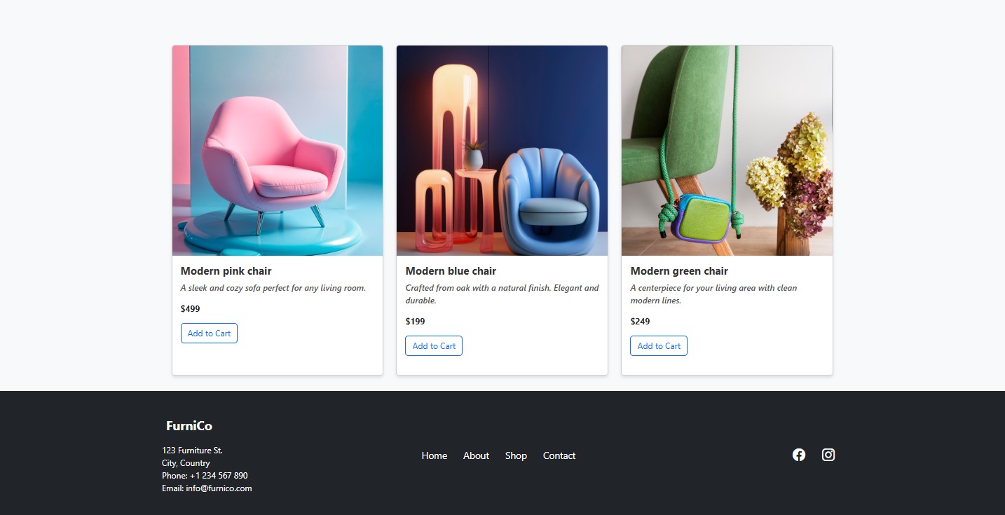Select the blue chair product image
This screenshot has width=1005, height=515.
tap(502, 151)
